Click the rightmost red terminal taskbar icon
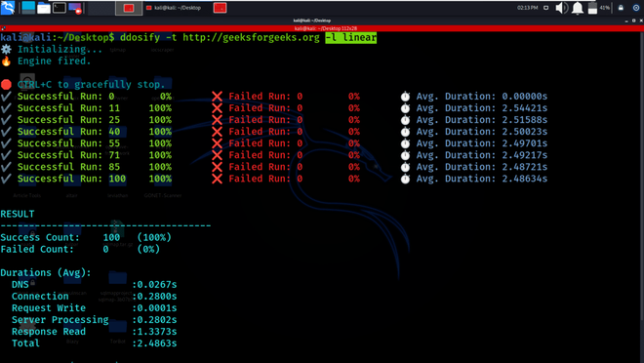 click(221, 8)
